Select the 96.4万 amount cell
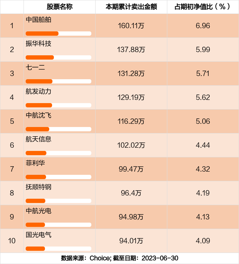Viewport: 239px width, 264px height. pyautogui.click(x=131, y=193)
